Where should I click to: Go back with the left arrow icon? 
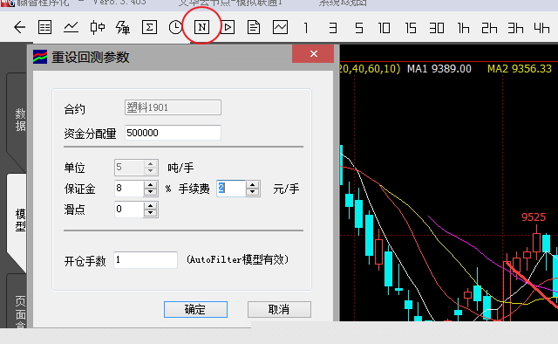[x=19, y=27]
